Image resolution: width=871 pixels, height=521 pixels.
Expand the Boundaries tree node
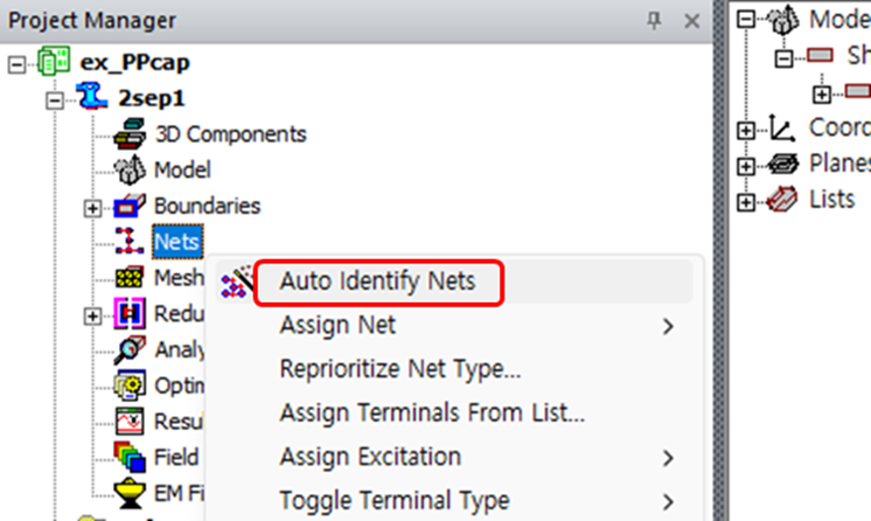[x=93, y=207]
